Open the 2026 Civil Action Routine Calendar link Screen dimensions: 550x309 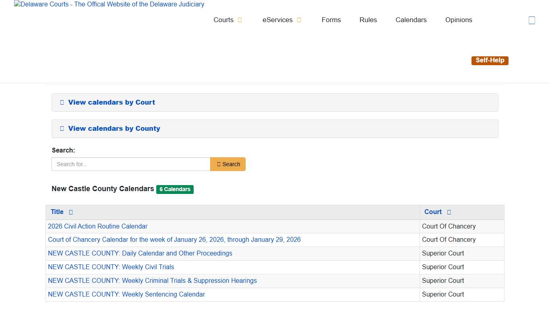(x=97, y=226)
